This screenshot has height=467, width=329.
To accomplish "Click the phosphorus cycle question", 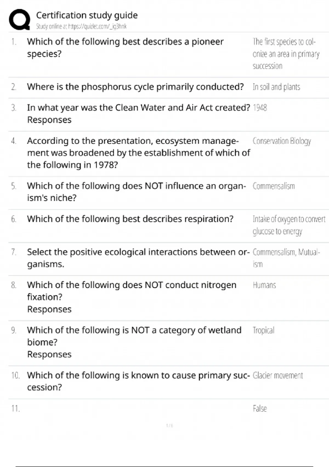I will [135, 87].
